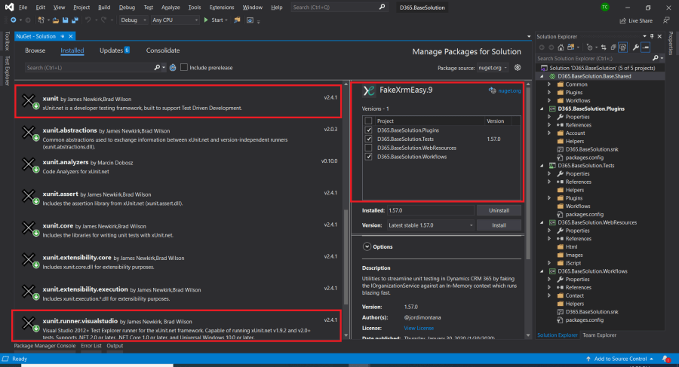679x367 pixels.
Task: Click the green Start debugging play icon
Action: tap(207, 20)
